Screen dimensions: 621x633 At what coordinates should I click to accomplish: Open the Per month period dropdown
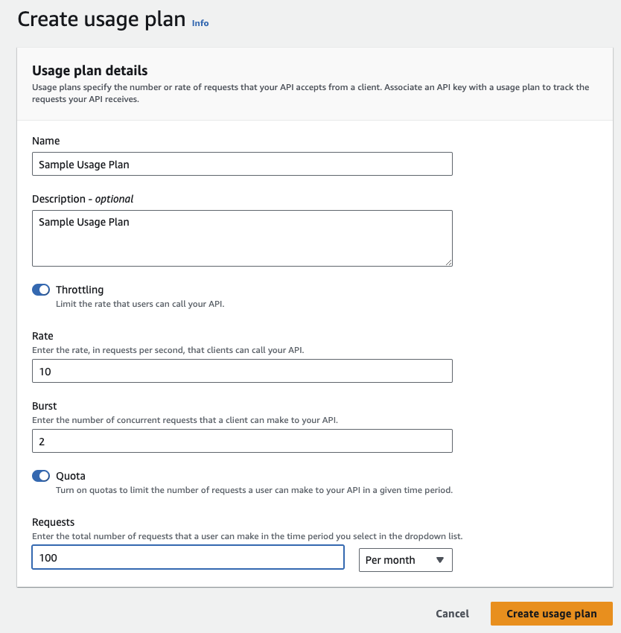click(x=405, y=560)
